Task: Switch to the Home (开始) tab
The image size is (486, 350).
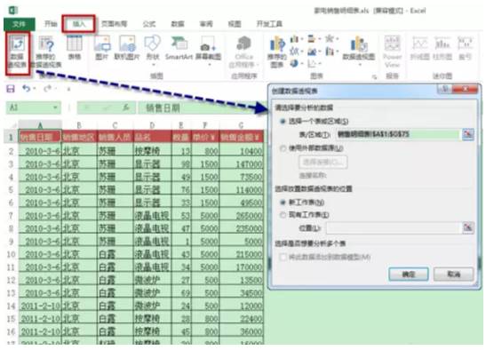Action: tap(51, 24)
